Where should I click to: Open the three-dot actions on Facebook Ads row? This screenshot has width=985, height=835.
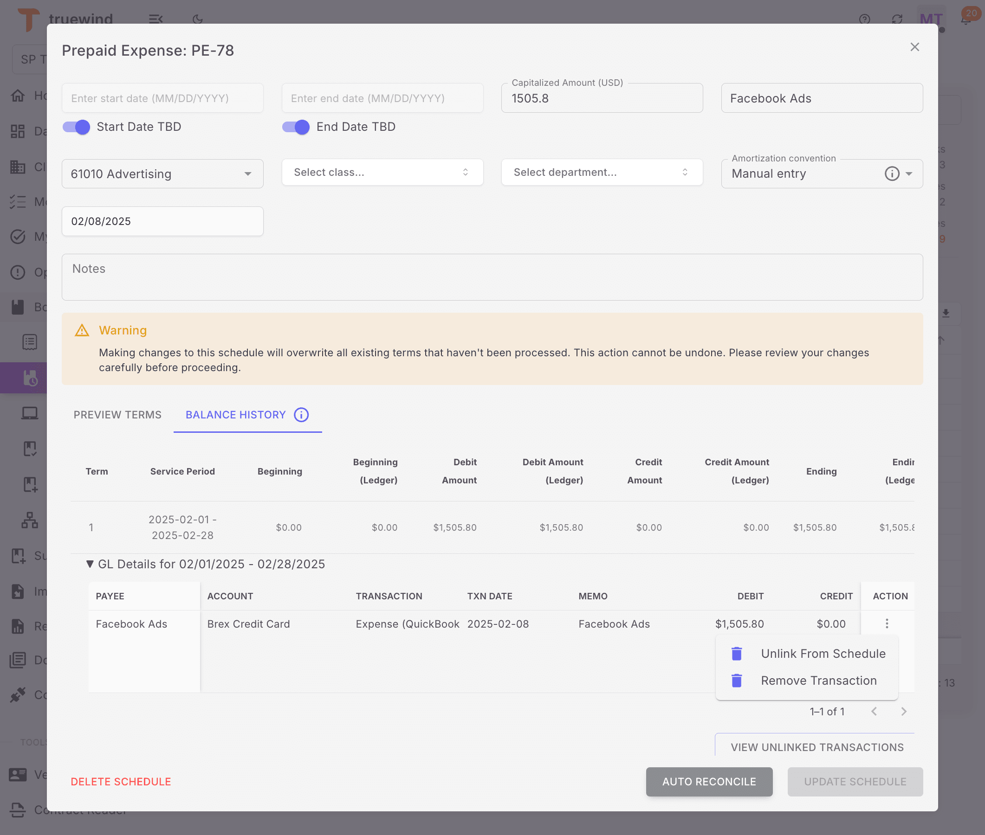click(887, 624)
